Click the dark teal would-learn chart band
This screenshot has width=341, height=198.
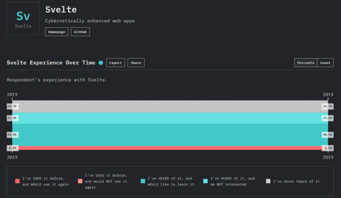tap(170, 135)
